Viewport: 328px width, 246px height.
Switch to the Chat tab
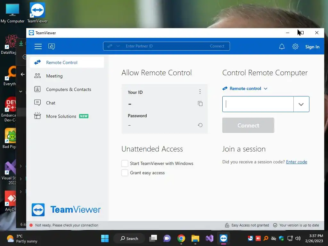click(67, 103)
